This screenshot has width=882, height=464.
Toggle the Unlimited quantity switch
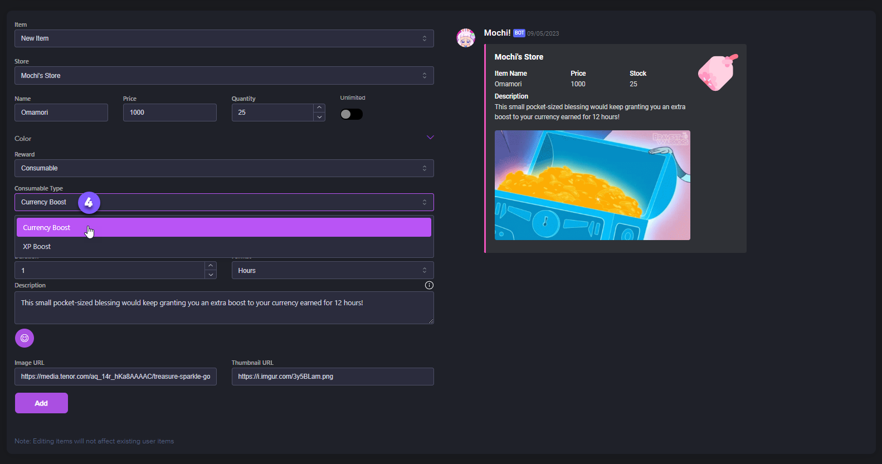click(352, 114)
